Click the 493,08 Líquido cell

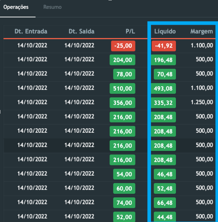tap(163, 89)
